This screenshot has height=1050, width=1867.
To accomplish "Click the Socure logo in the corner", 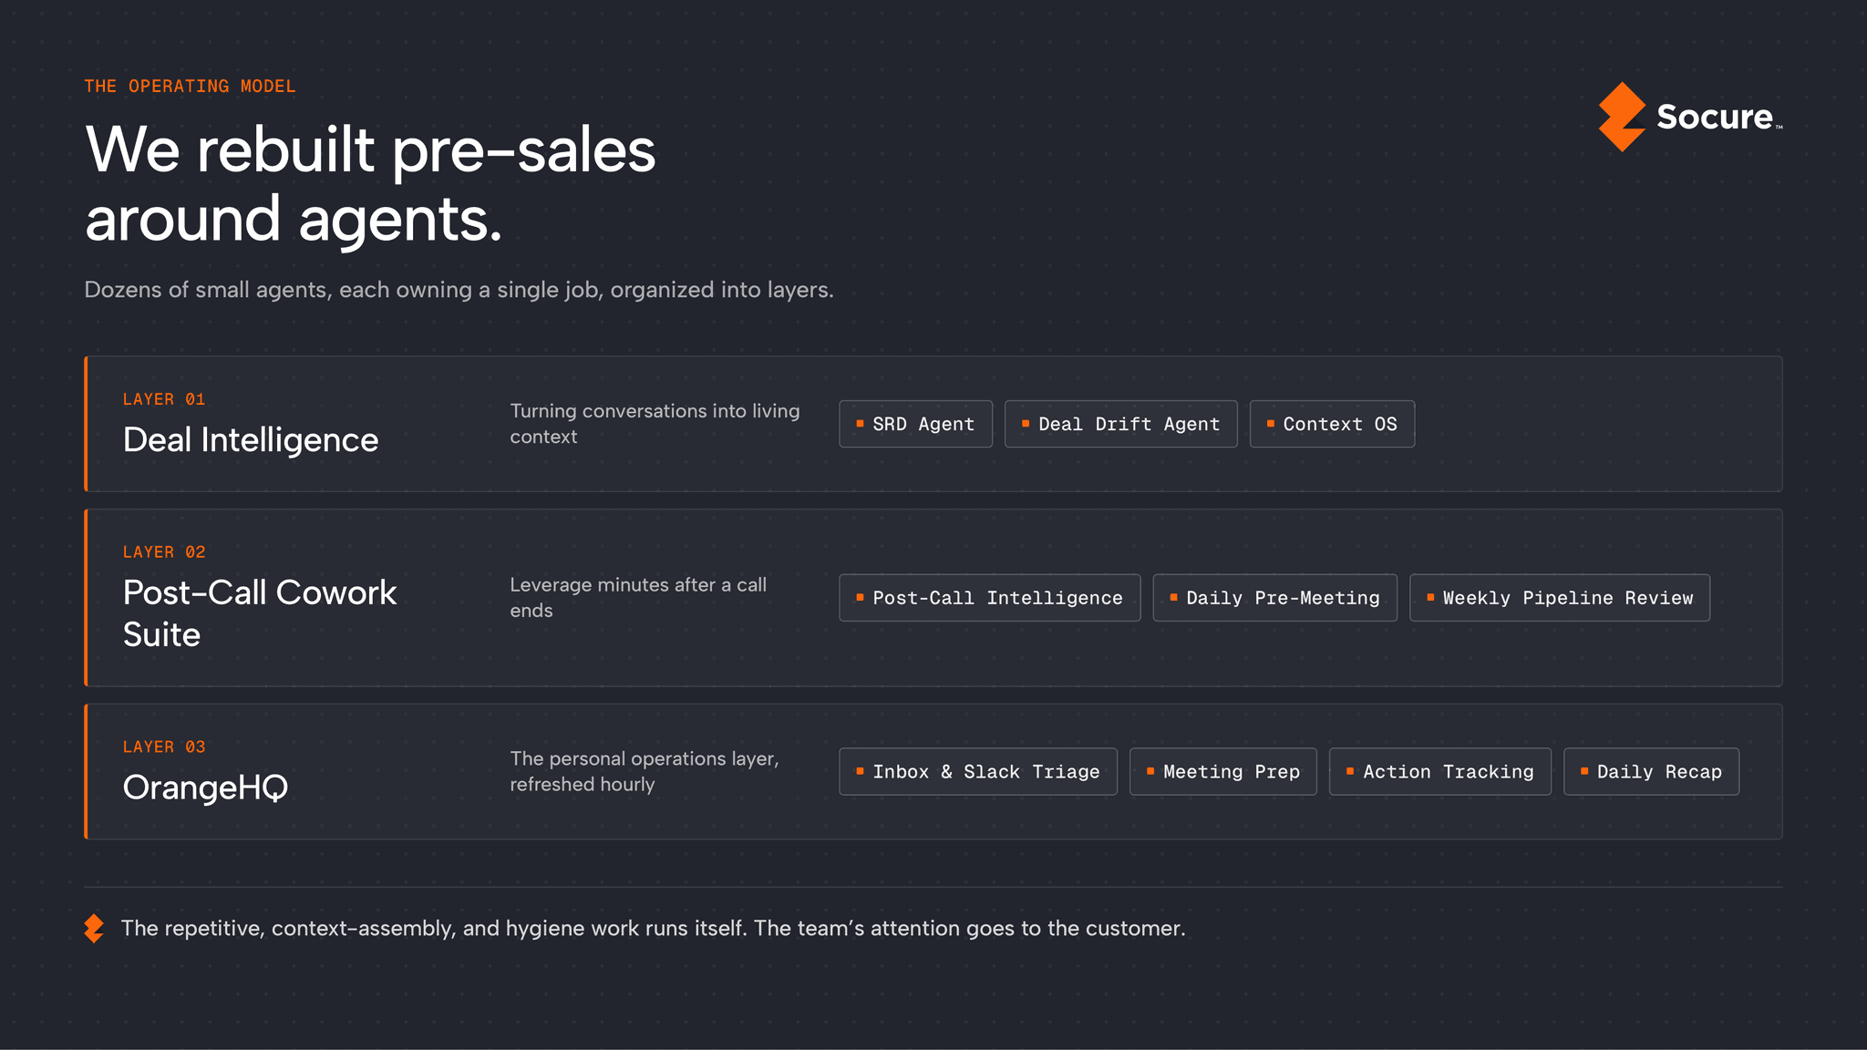I will pos(1690,117).
